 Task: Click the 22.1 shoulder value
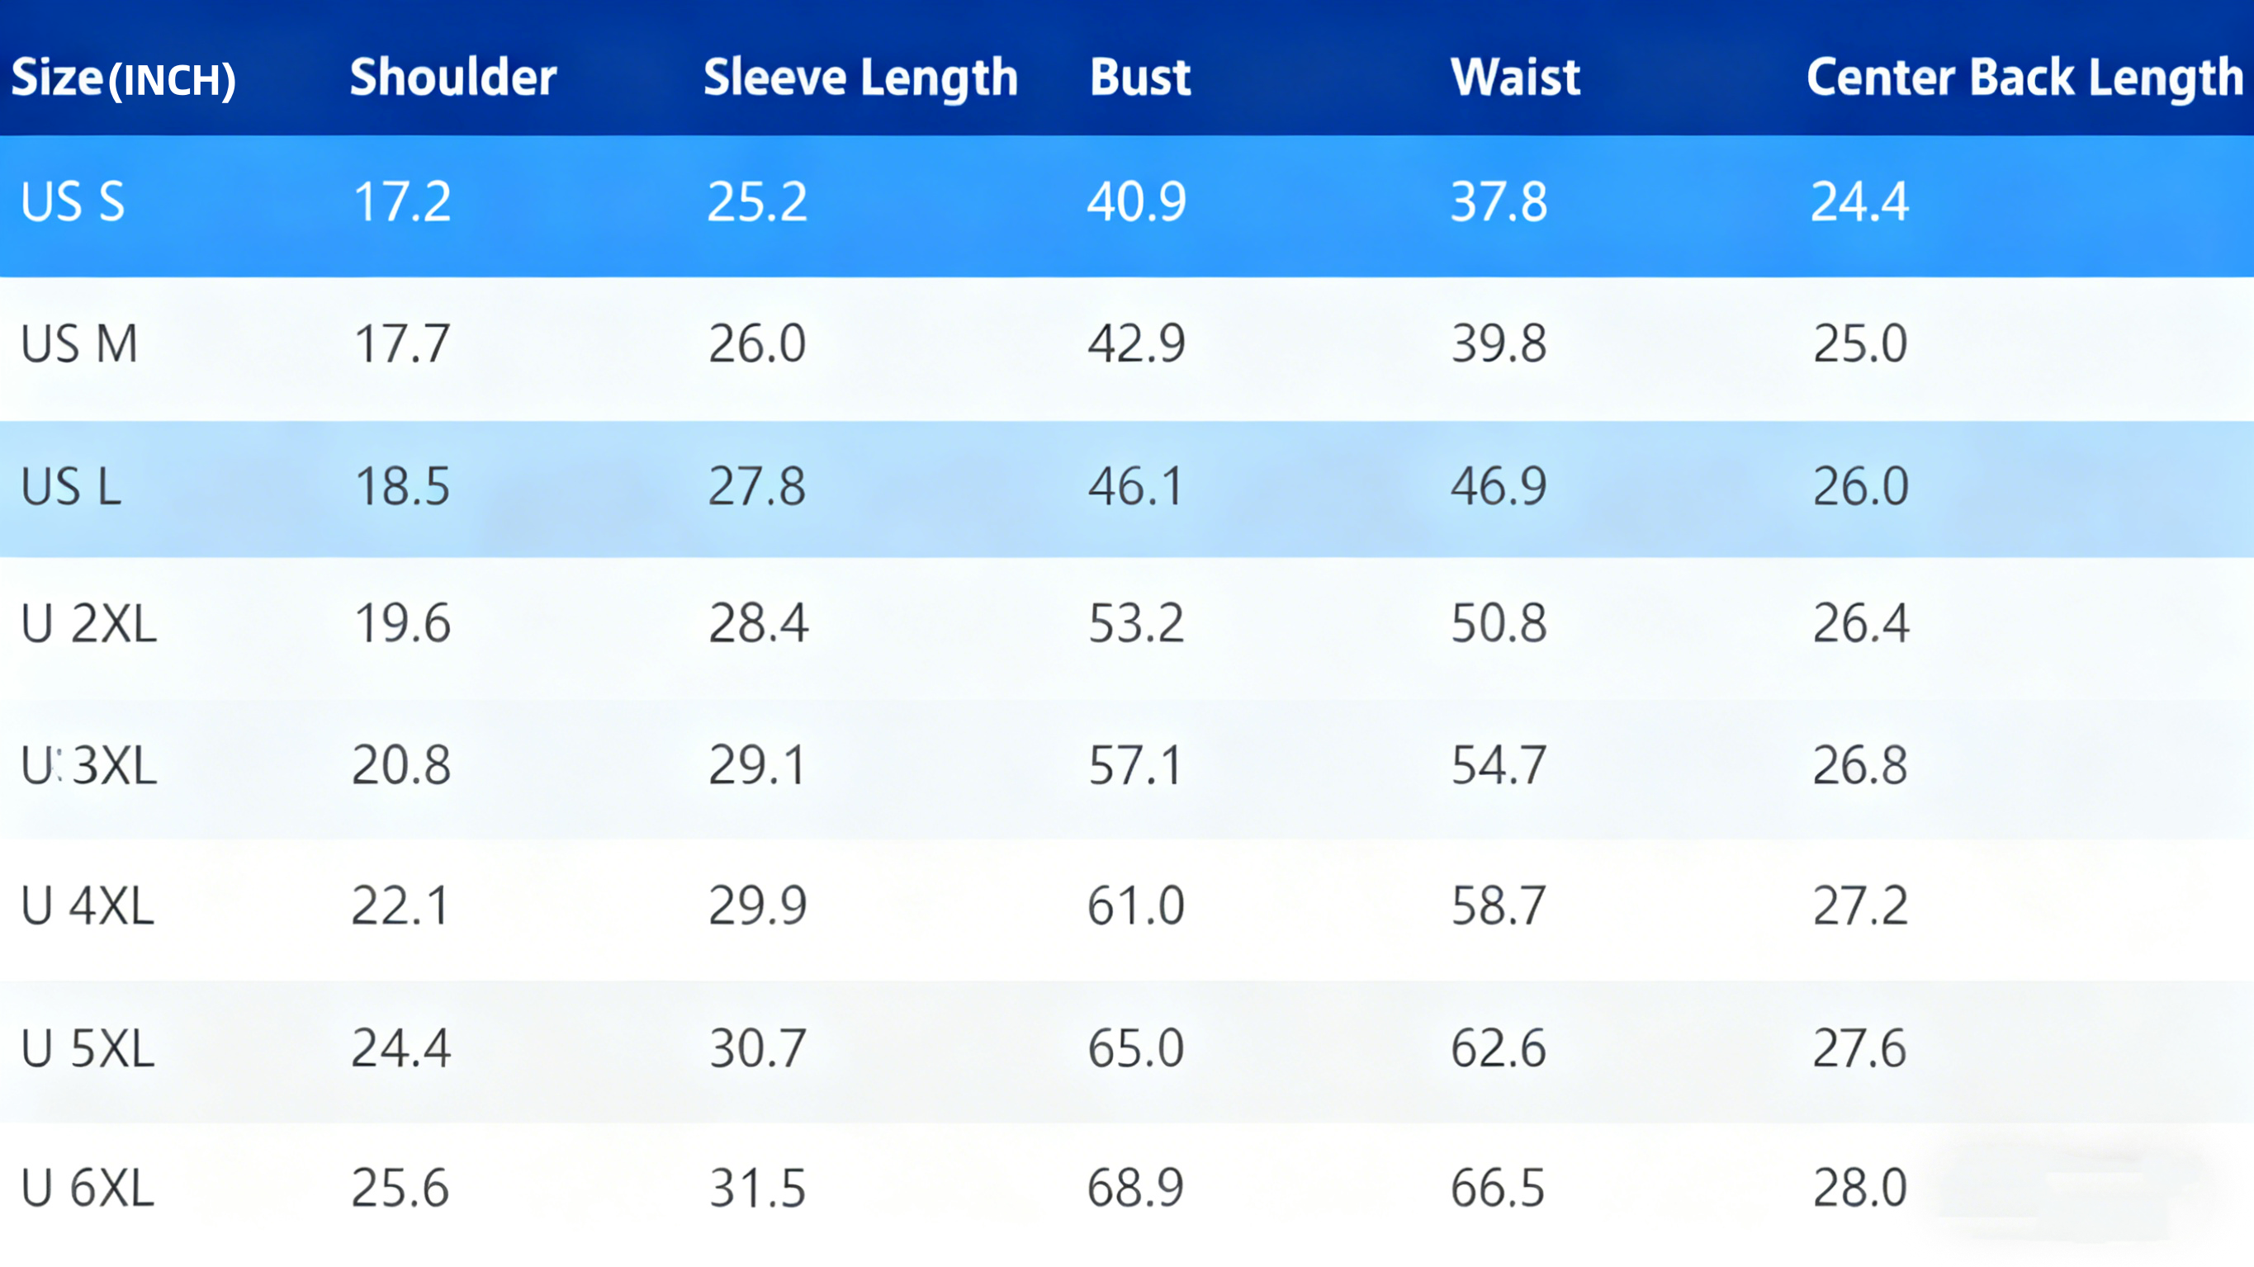[400, 906]
